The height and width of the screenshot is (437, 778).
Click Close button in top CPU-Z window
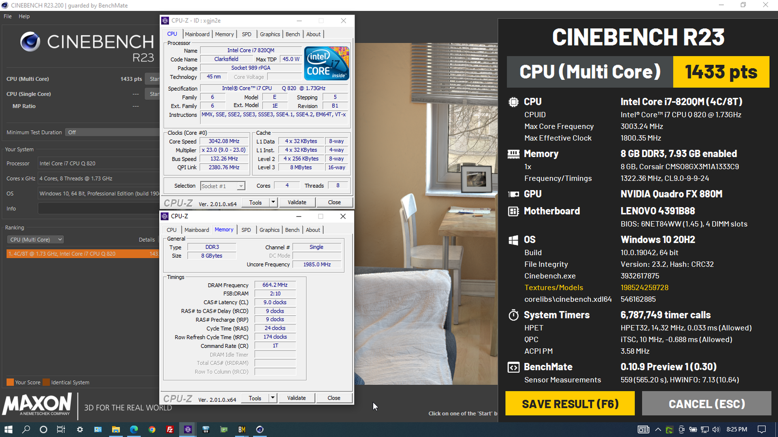[x=334, y=202]
